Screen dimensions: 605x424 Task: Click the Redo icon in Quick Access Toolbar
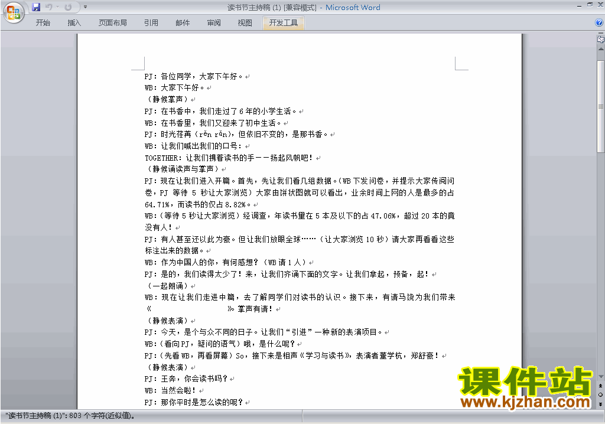[68, 7]
